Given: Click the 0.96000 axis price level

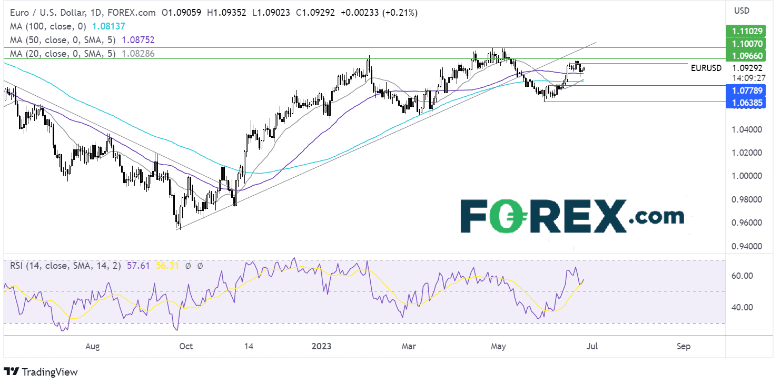Looking at the screenshot, I should click(x=747, y=223).
